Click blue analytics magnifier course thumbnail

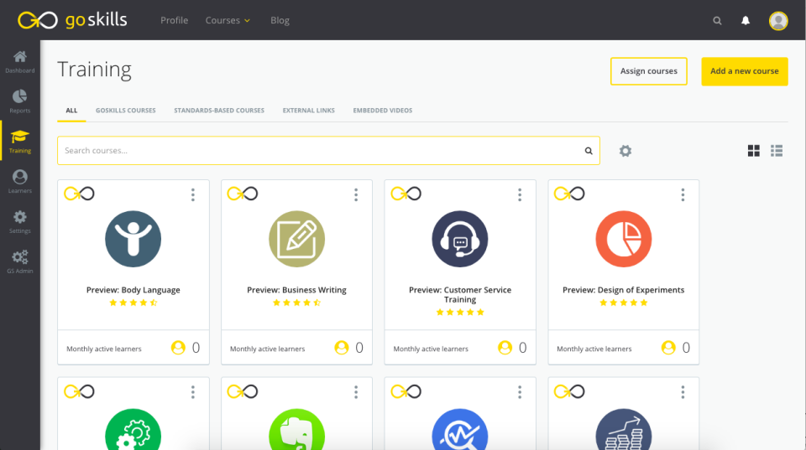tap(460, 431)
